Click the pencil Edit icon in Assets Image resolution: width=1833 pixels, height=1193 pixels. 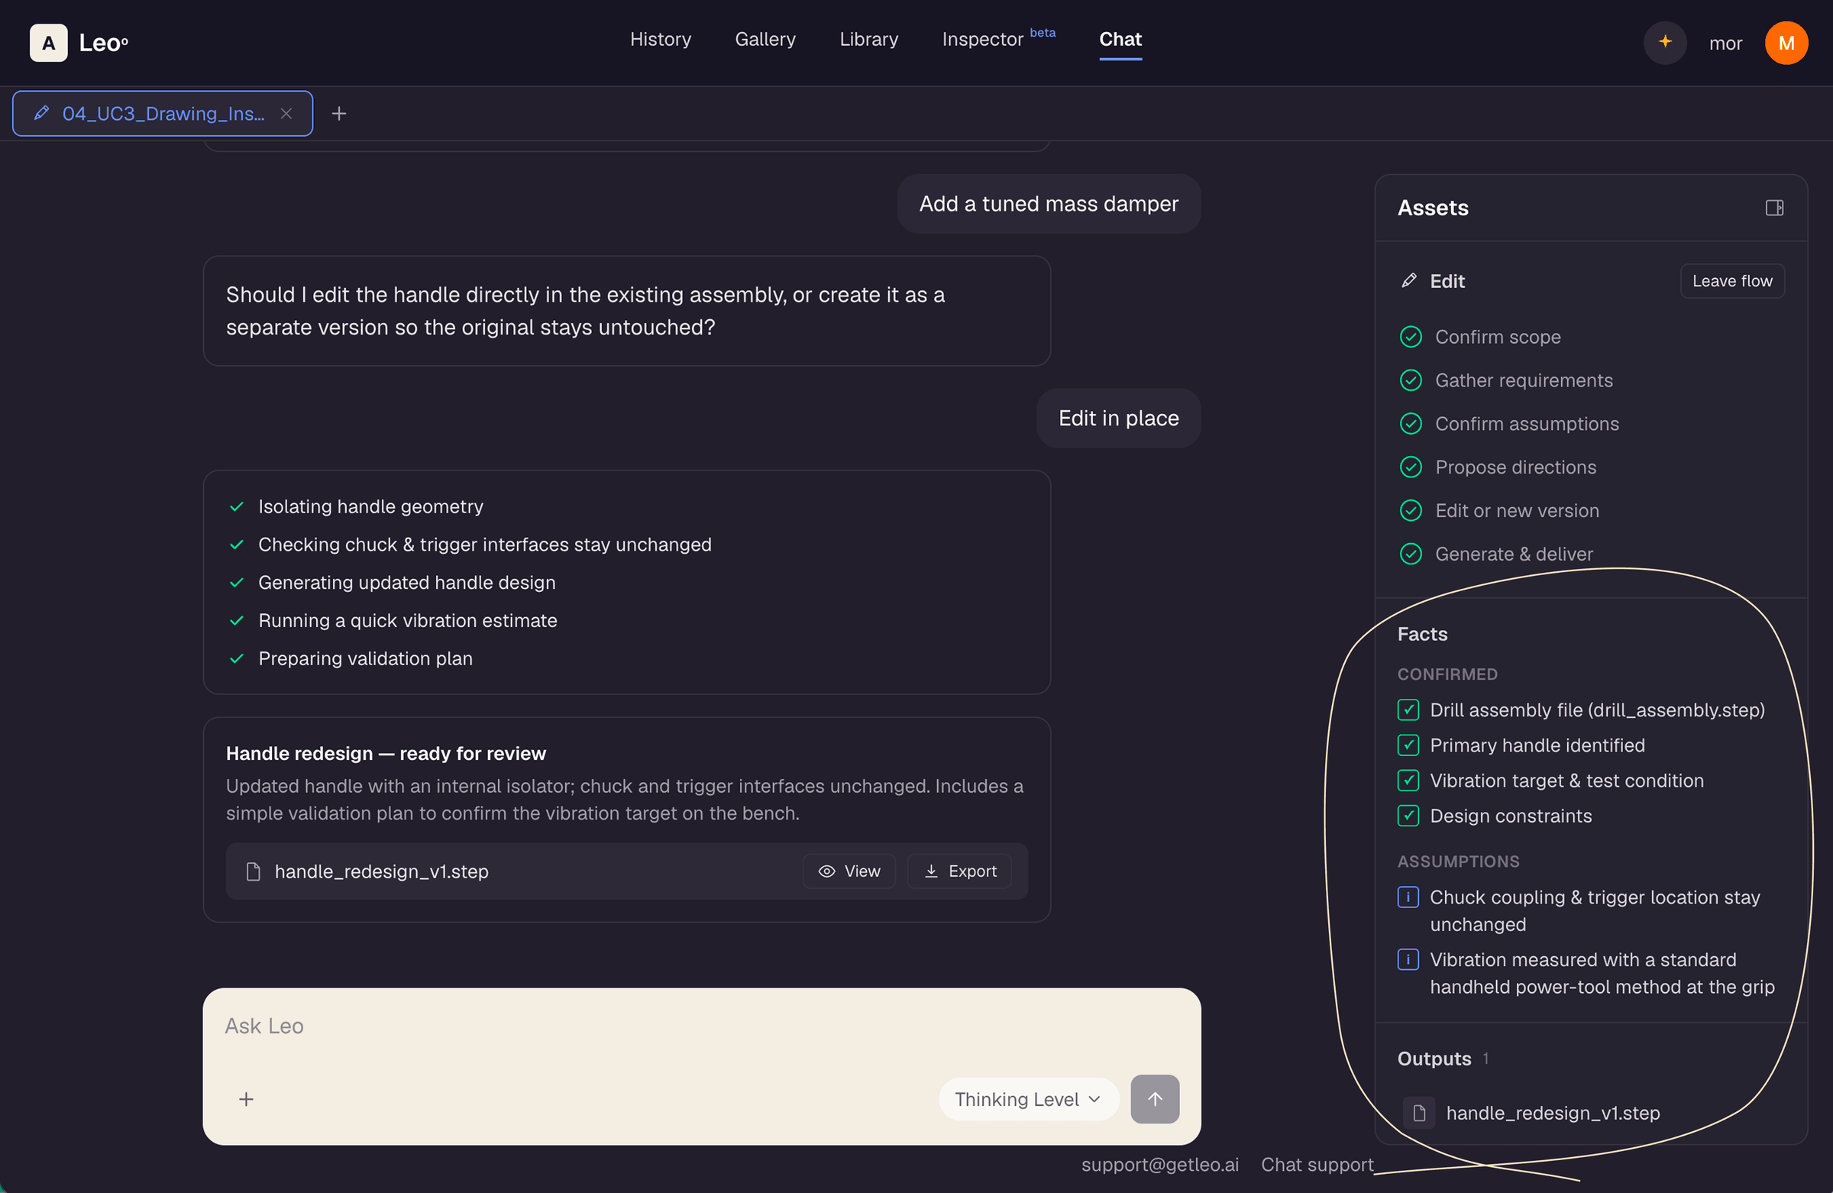tap(1408, 281)
